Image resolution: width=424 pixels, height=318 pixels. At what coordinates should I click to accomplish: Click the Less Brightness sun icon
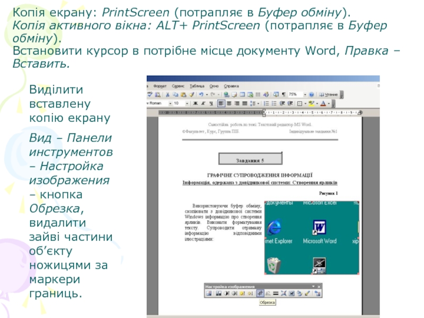(x=250, y=294)
